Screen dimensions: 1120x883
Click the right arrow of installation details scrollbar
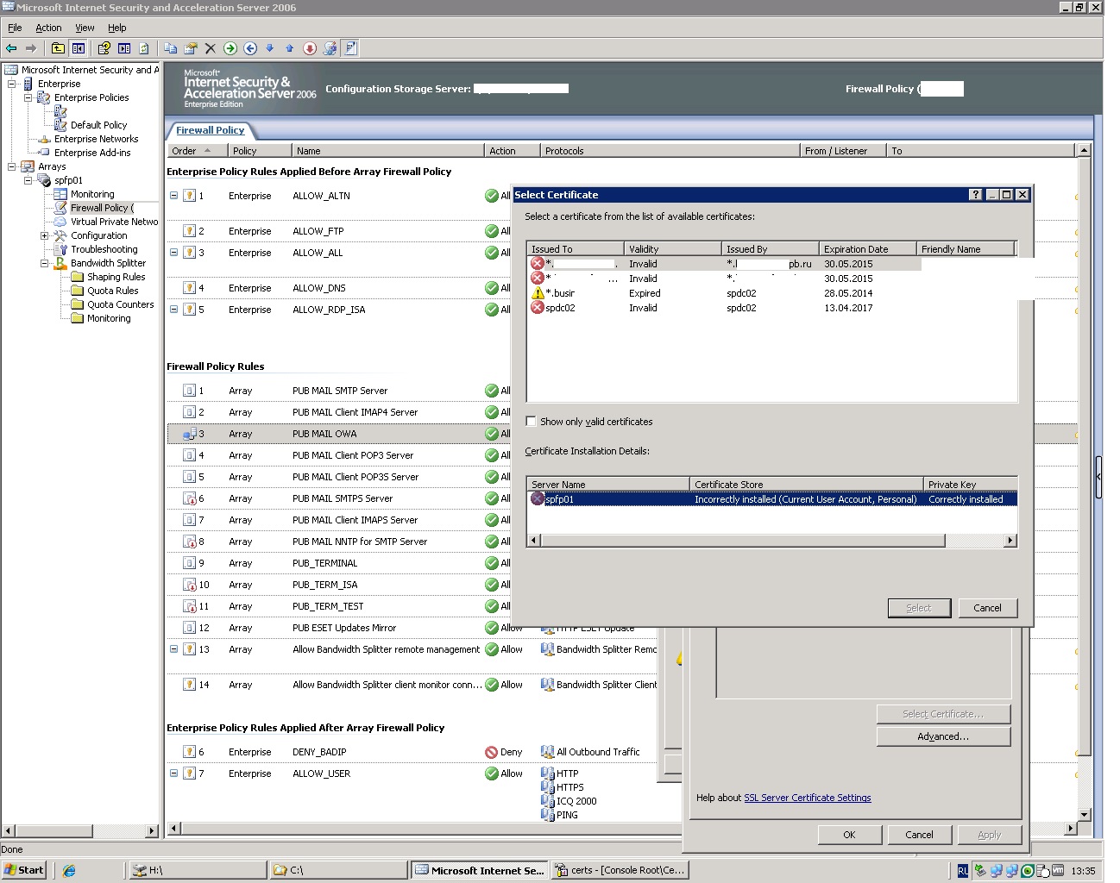tap(1010, 541)
